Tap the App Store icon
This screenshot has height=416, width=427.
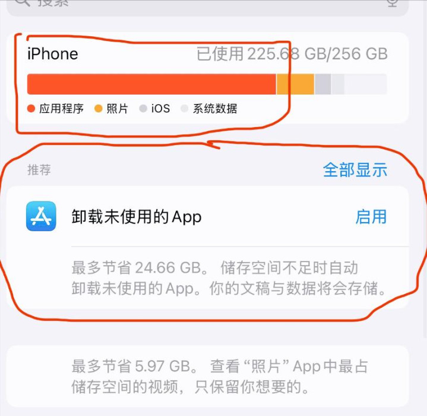click(x=41, y=216)
